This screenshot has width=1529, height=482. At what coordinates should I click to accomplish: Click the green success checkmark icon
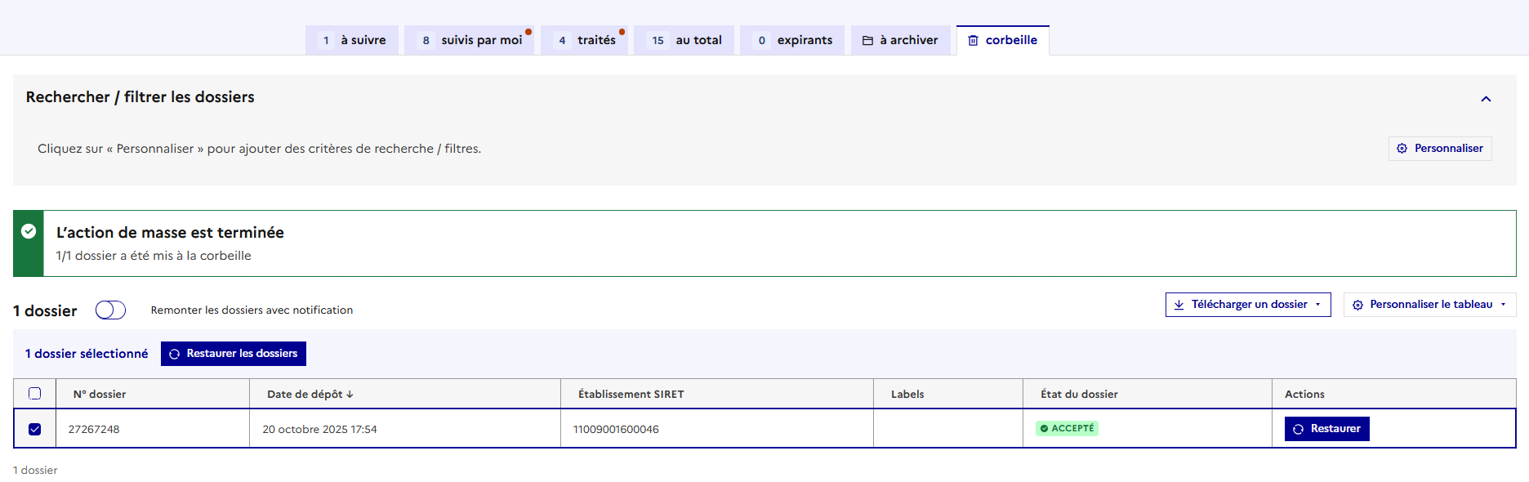tap(29, 231)
